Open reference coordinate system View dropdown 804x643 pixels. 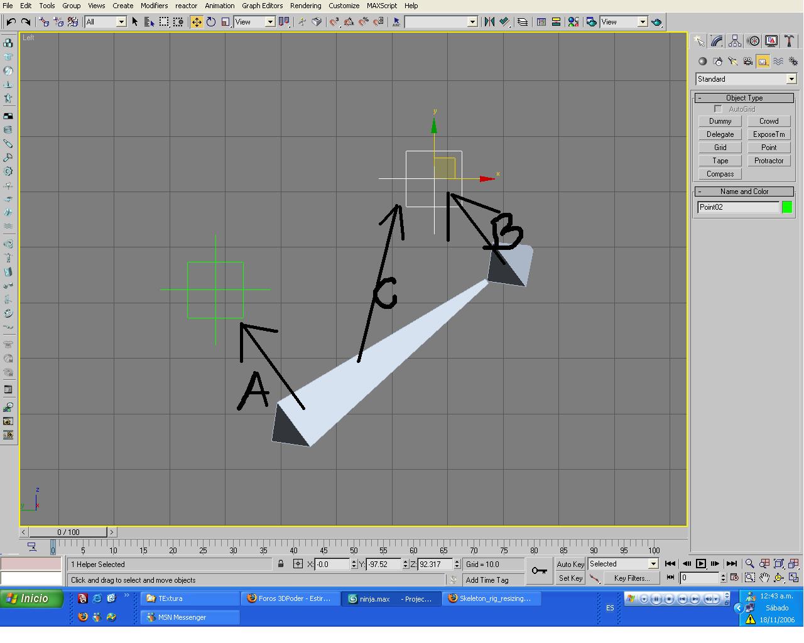click(254, 22)
